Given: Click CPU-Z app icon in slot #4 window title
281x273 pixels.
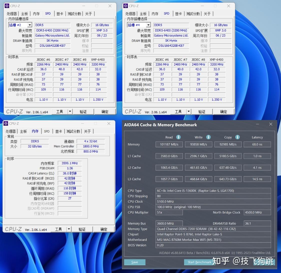Looking at the screenshot, I should click(125, 6).
